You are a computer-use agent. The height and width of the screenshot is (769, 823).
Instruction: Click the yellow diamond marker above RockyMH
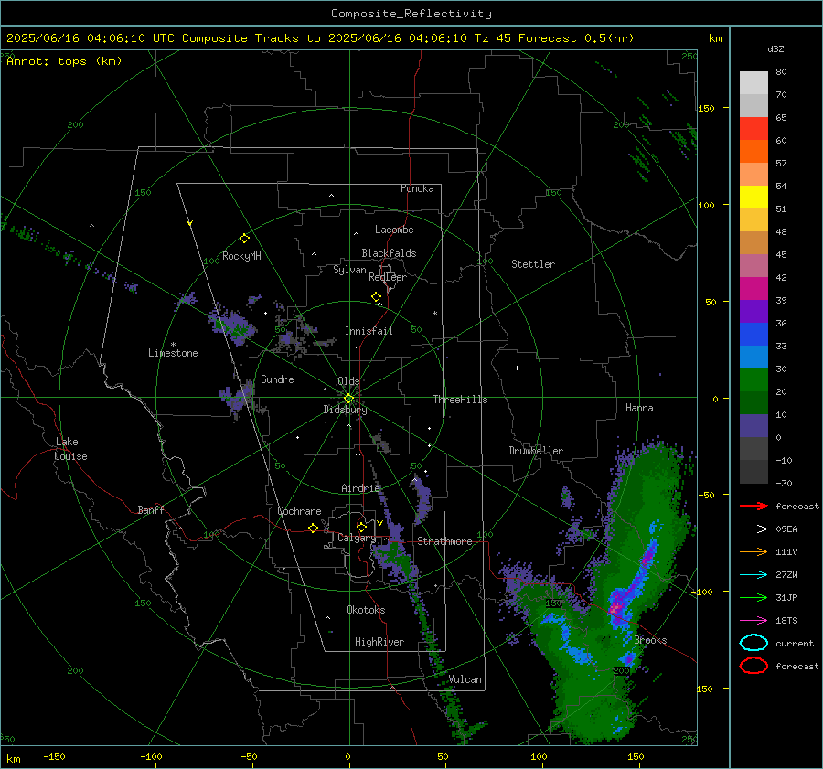coord(244,239)
